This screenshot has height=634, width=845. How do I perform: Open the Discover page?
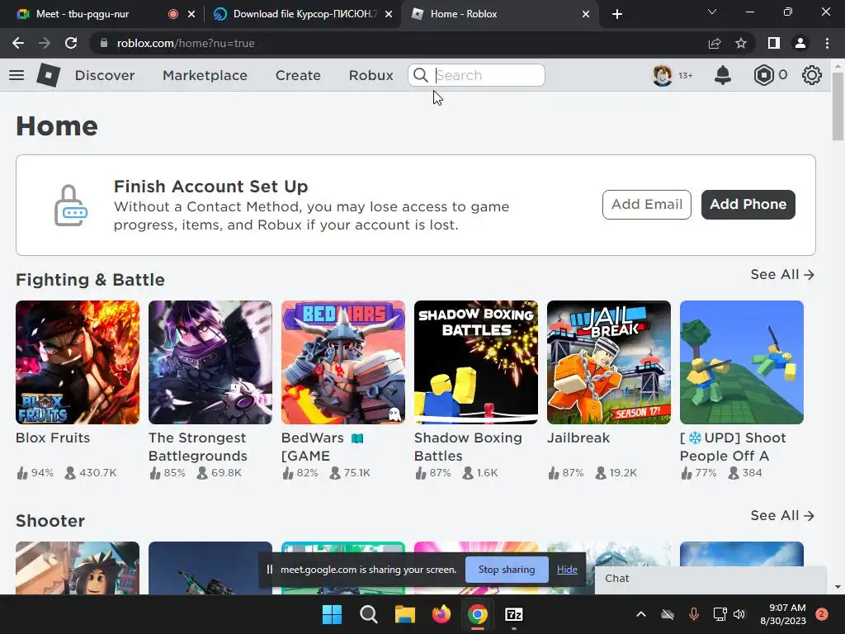click(105, 75)
